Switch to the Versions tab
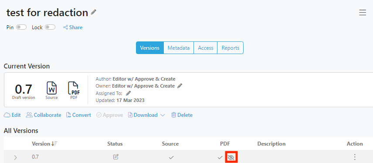 150,48
